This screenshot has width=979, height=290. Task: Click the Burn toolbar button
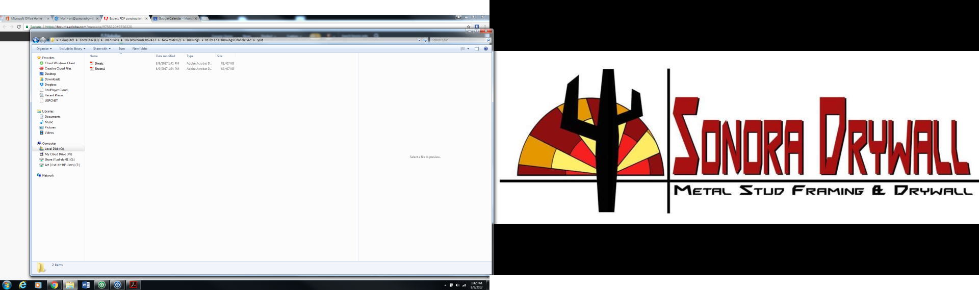click(122, 49)
